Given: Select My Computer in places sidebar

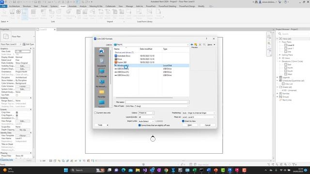Looking at the screenshot, I should click(101, 73).
